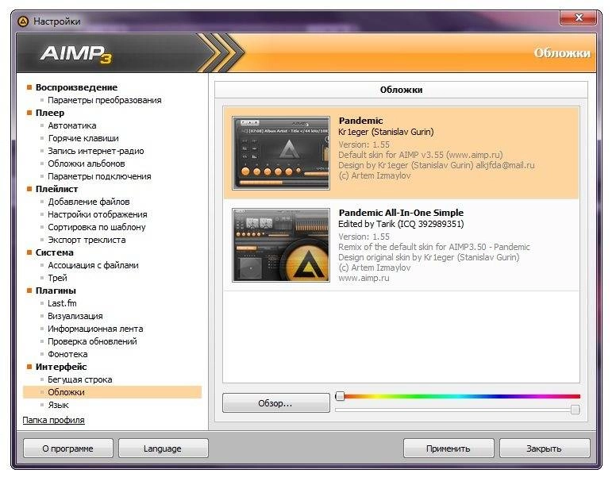This screenshot has height=485, width=616.
Task: Select Обложки альбомов in the tree
Action: coord(87,164)
